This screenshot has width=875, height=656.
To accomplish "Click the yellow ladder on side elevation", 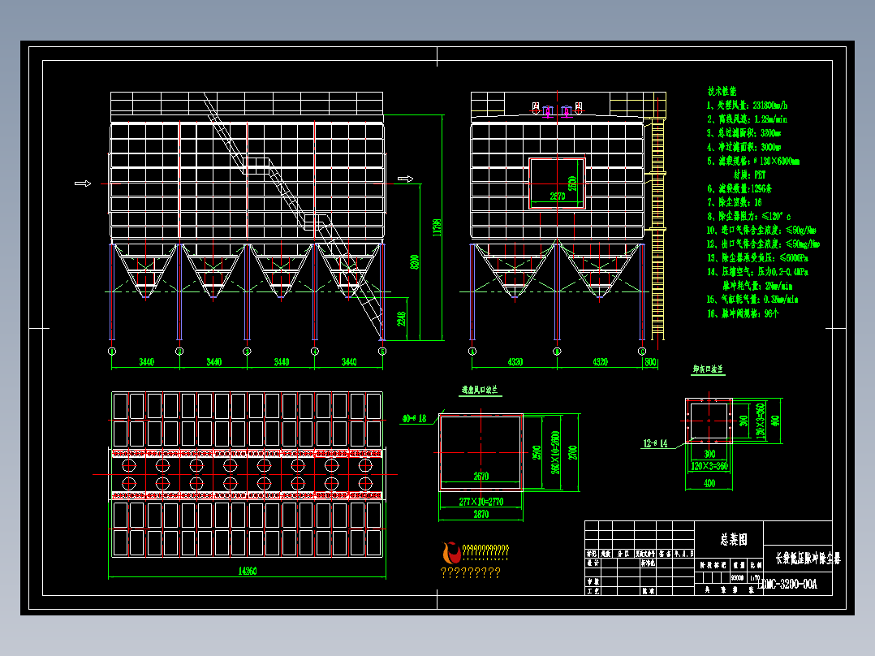I will tap(658, 229).
